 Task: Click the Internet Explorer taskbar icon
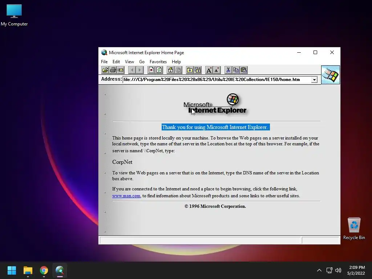[60, 270]
